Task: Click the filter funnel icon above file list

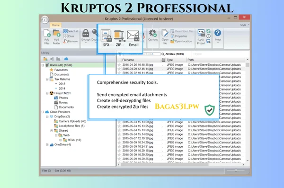Action: tap(120, 54)
